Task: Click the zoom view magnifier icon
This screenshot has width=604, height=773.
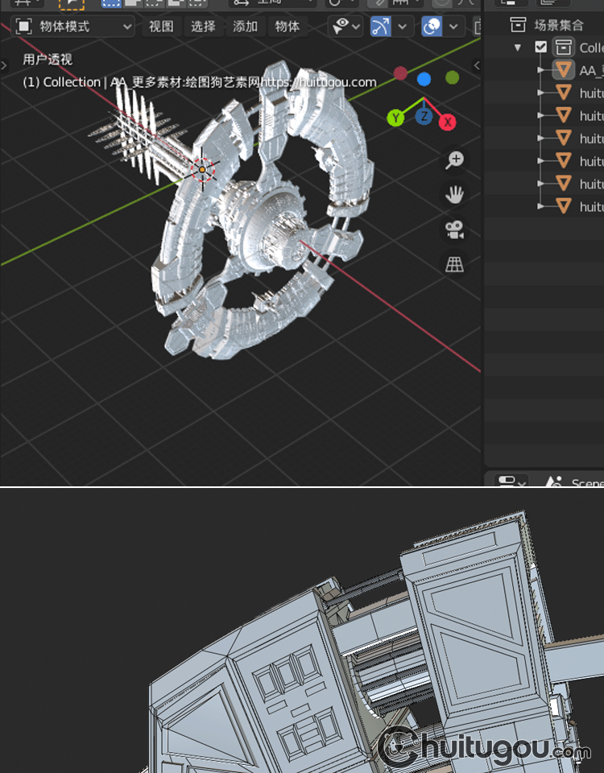Action: pyautogui.click(x=455, y=159)
